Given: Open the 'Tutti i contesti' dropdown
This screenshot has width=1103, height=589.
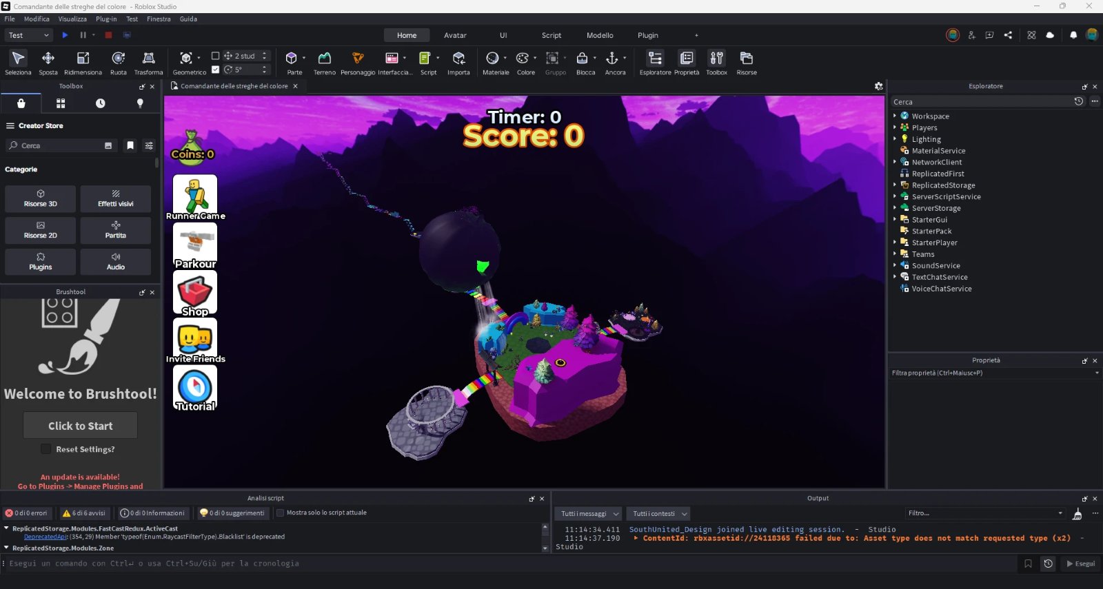Looking at the screenshot, I should (x=659, y=514).
